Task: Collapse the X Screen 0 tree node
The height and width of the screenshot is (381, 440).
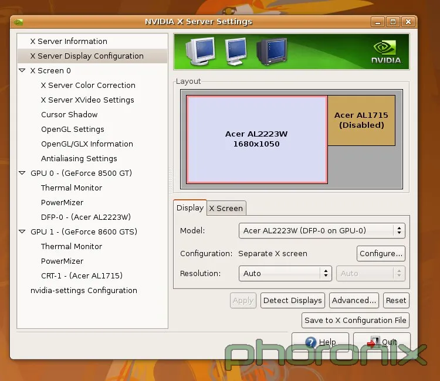Action: (x=22, y=70)
